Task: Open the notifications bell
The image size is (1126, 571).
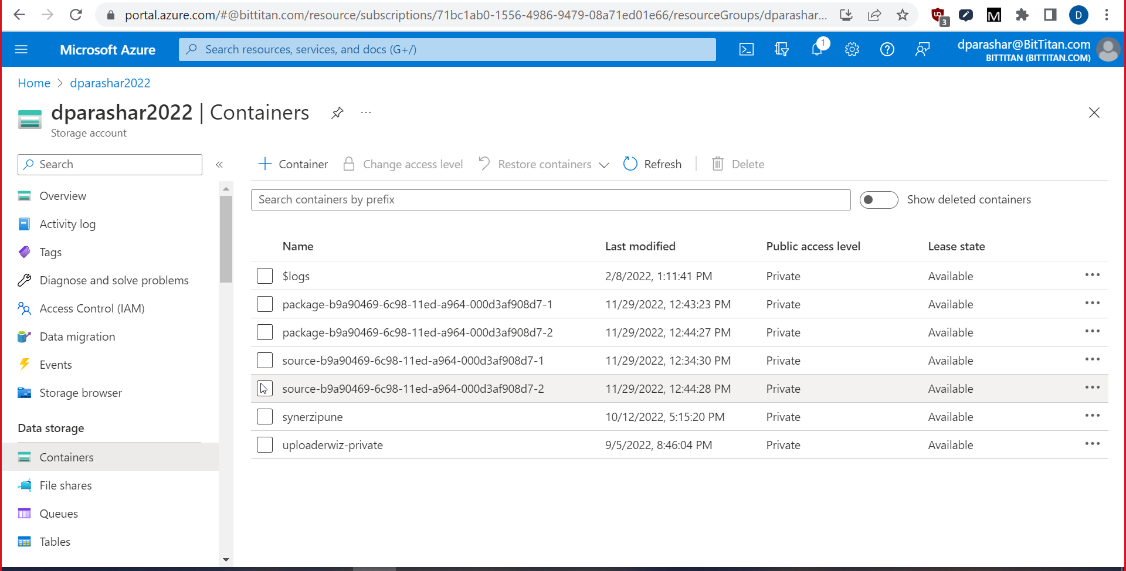Action: click(x=817, y=49)
